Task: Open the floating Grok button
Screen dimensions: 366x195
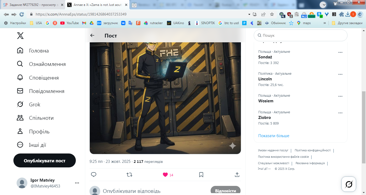Action: tap(349, 184)
